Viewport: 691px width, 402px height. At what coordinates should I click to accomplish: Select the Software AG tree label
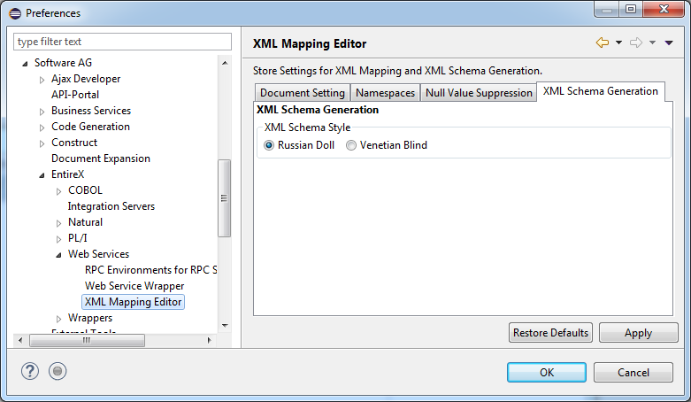(x=63, y=63)
